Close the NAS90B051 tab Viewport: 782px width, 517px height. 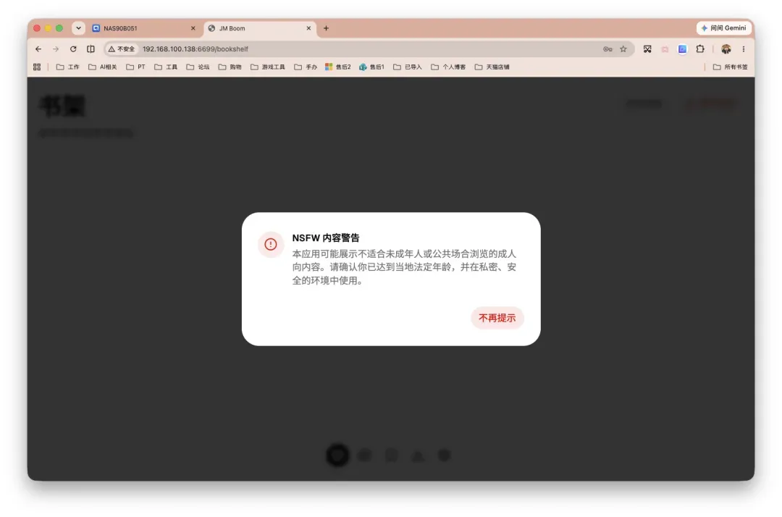[x=193, y=28]
